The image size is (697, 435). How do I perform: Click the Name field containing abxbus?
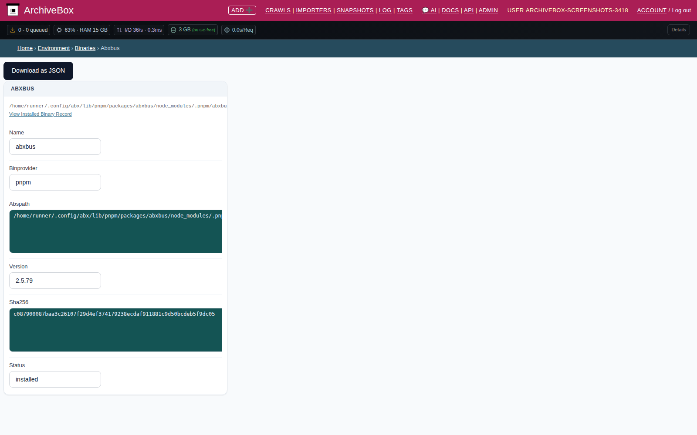(x=55, y=147)
